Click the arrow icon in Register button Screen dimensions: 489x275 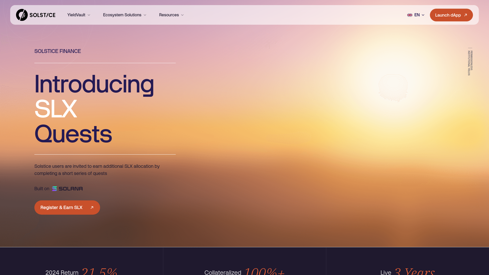click(x=92, y=208)
